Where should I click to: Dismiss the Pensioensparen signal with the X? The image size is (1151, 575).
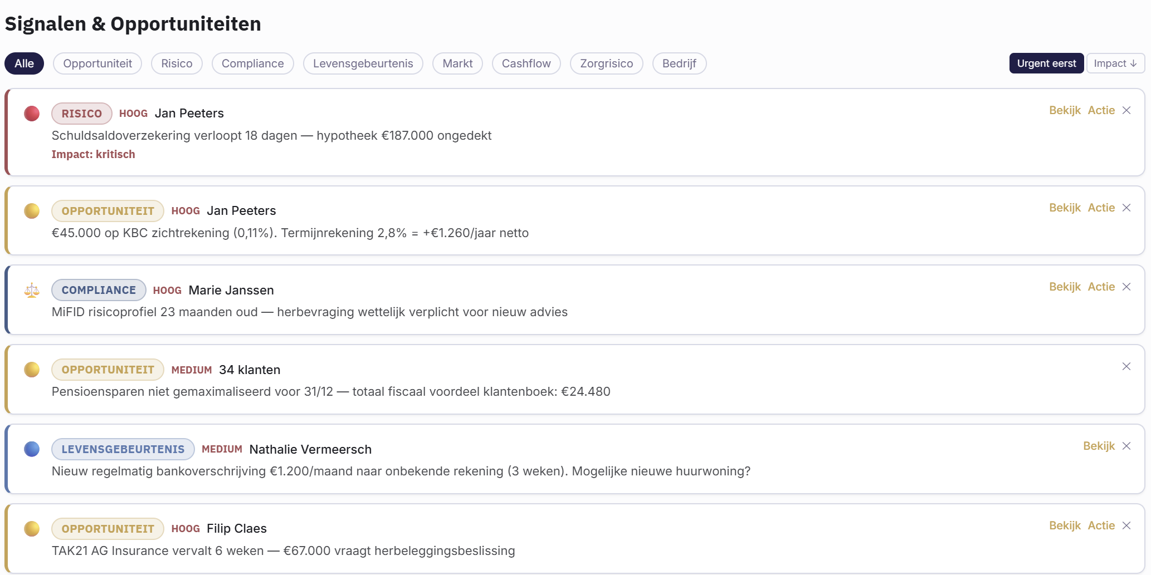tap(1126, 366)
